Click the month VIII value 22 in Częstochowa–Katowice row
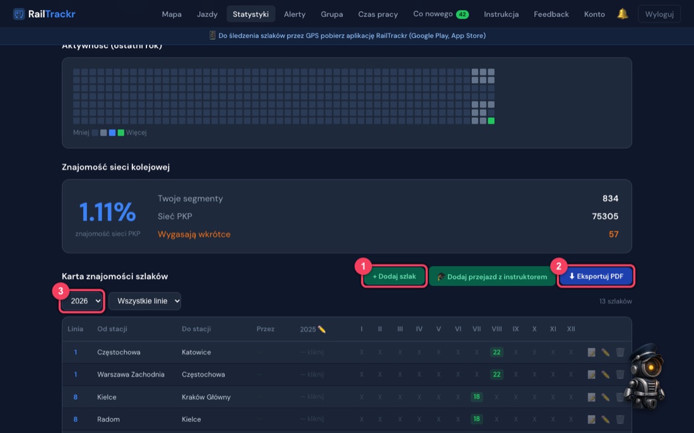The width and height of the screenshot is (694, 433). pos(497,352)
